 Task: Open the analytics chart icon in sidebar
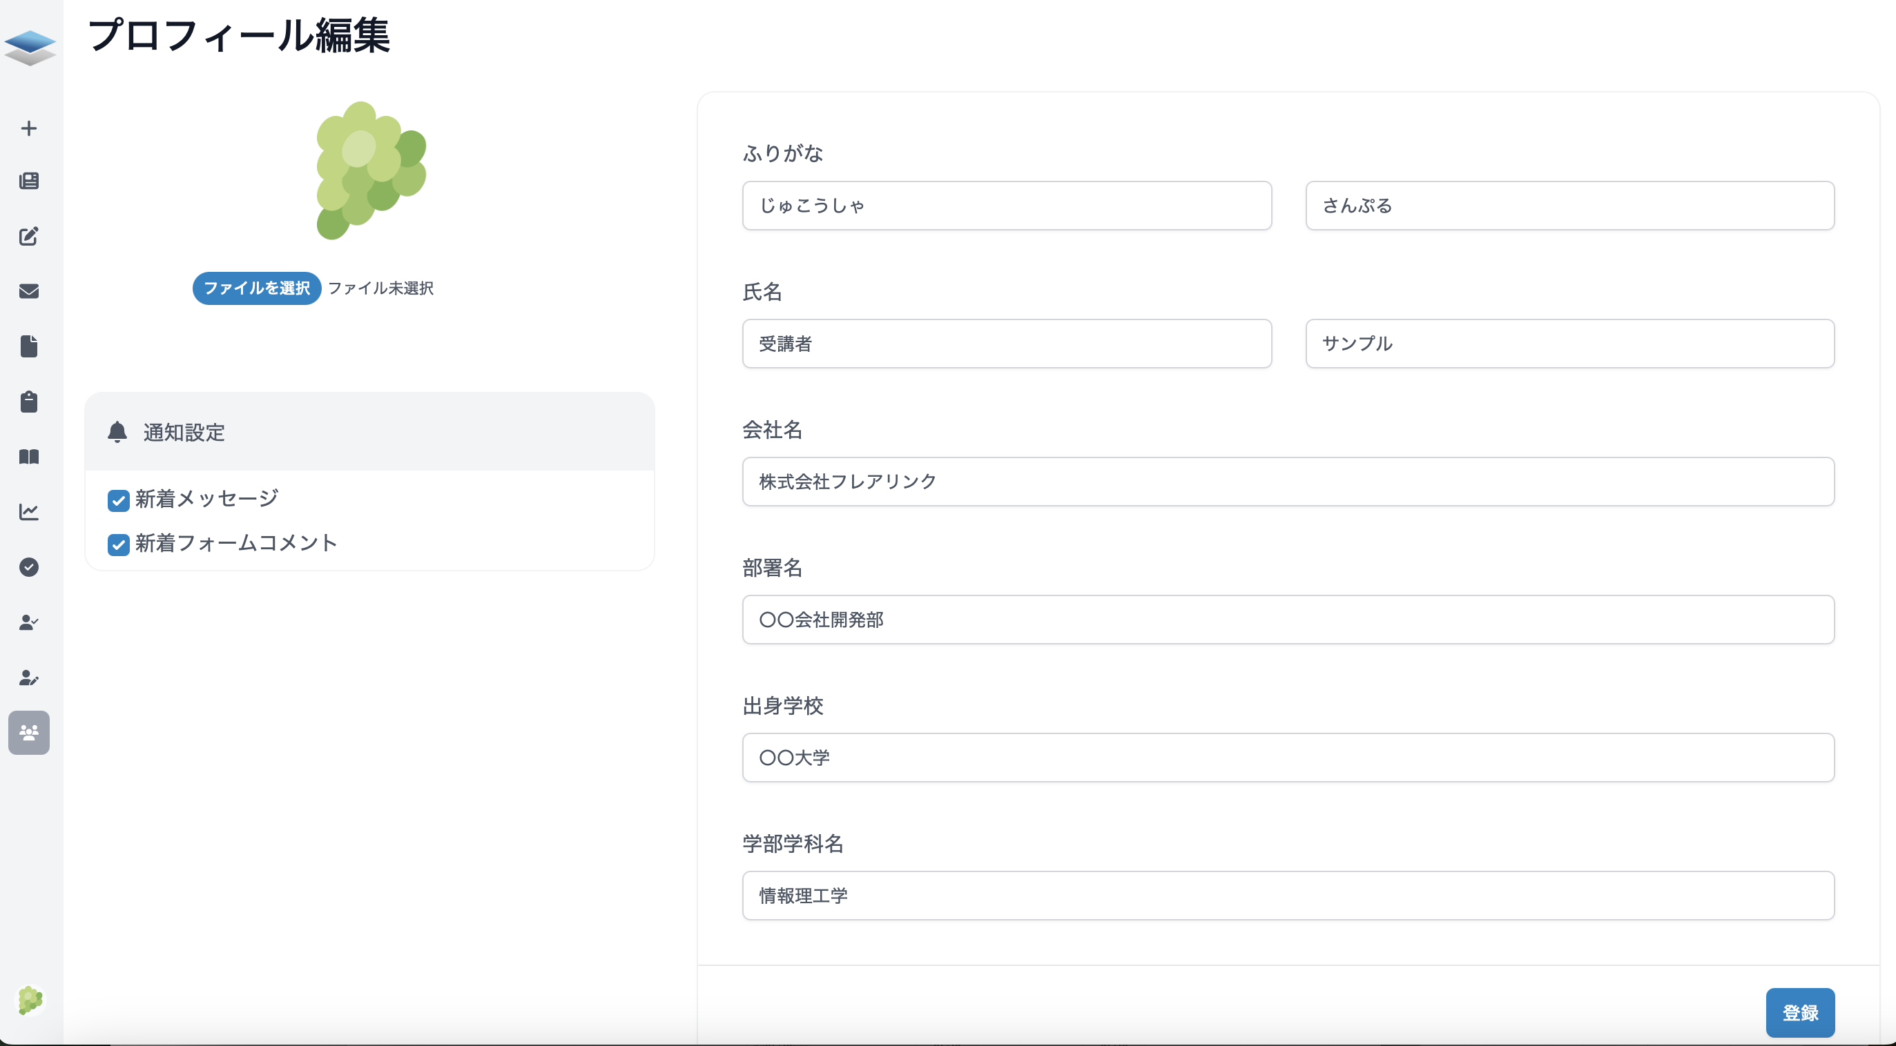pyautogui.click(x=29, y=512)
